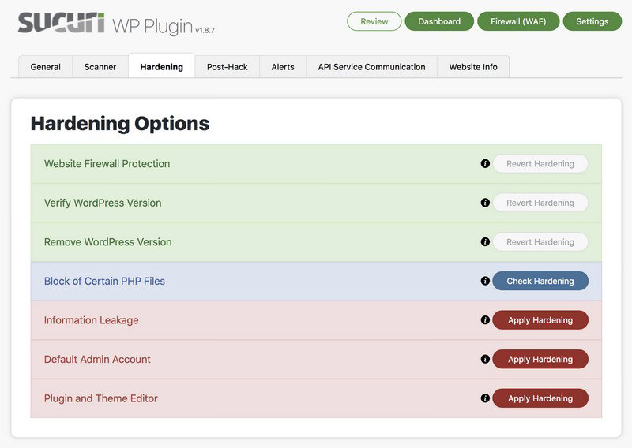Click the "Default Admin Account" label
632x448 pixels.
[97, 359]
